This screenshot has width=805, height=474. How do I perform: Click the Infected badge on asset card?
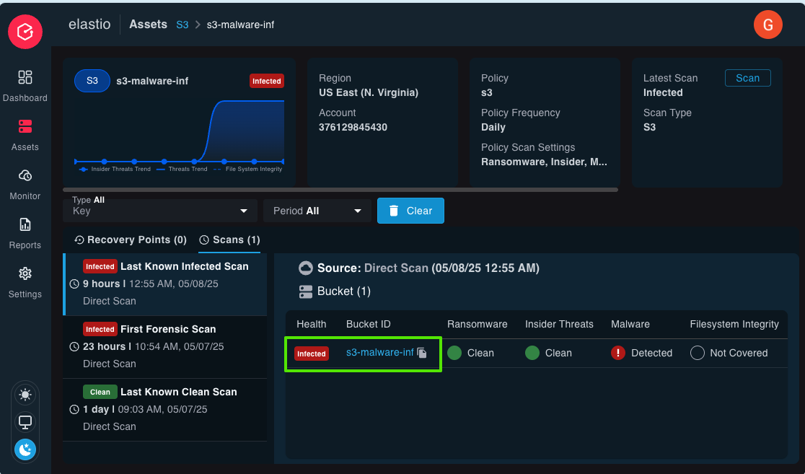(x=266, y=81)
